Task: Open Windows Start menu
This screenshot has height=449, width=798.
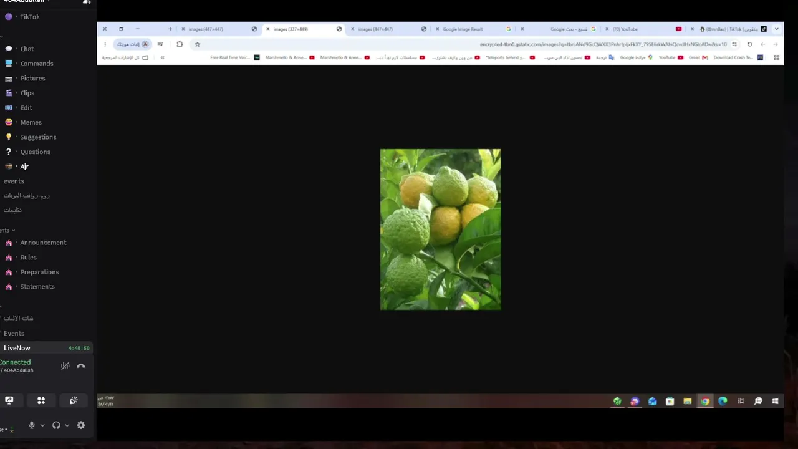Action: coord(776,401)
